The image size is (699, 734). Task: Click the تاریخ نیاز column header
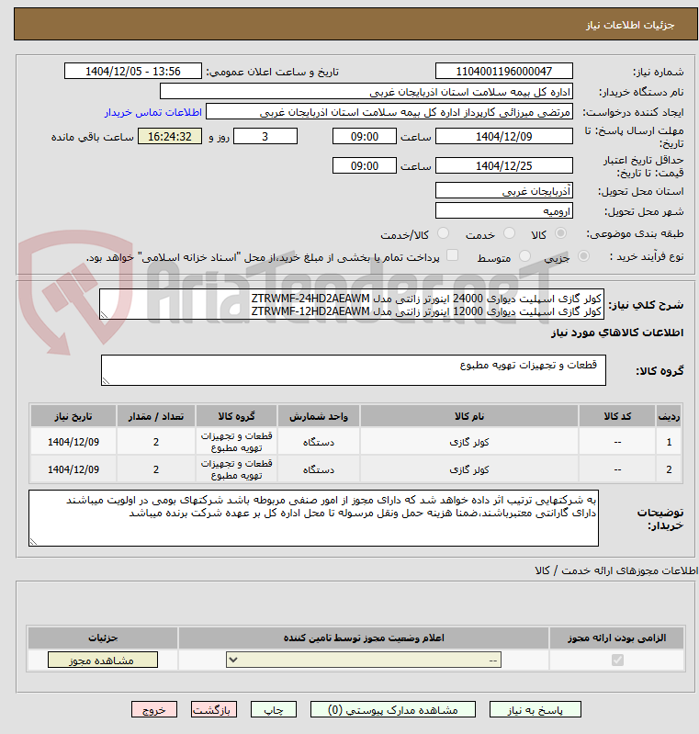[x=73, y=416]
